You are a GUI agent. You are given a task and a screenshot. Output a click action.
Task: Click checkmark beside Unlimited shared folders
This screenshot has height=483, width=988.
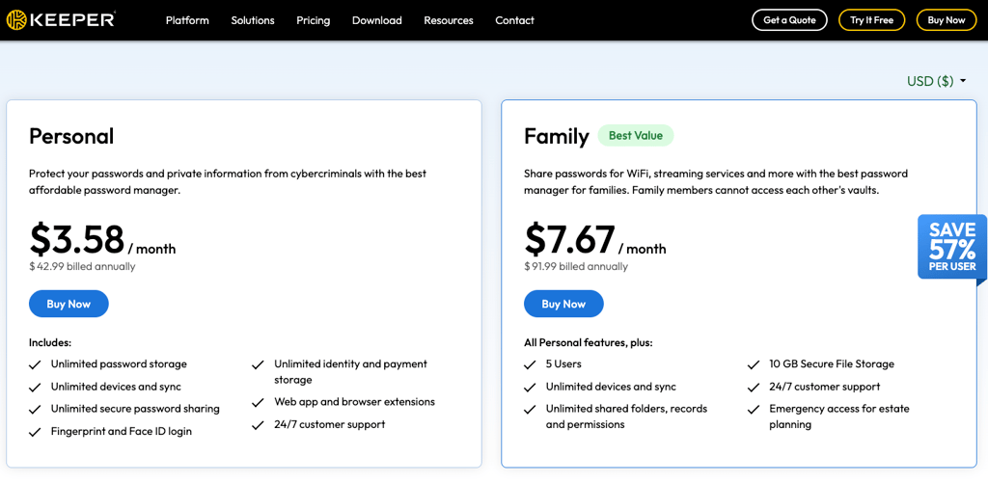point(530,410)
